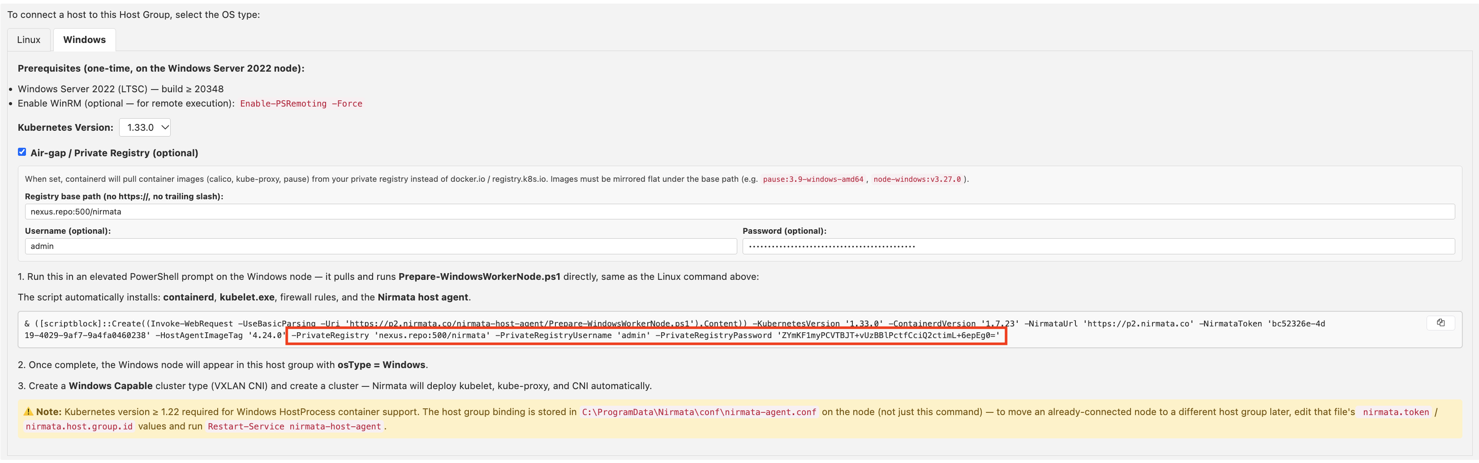Switch to the Linux tab
Screen dimensions: 1479x463
tap(29, 39)
